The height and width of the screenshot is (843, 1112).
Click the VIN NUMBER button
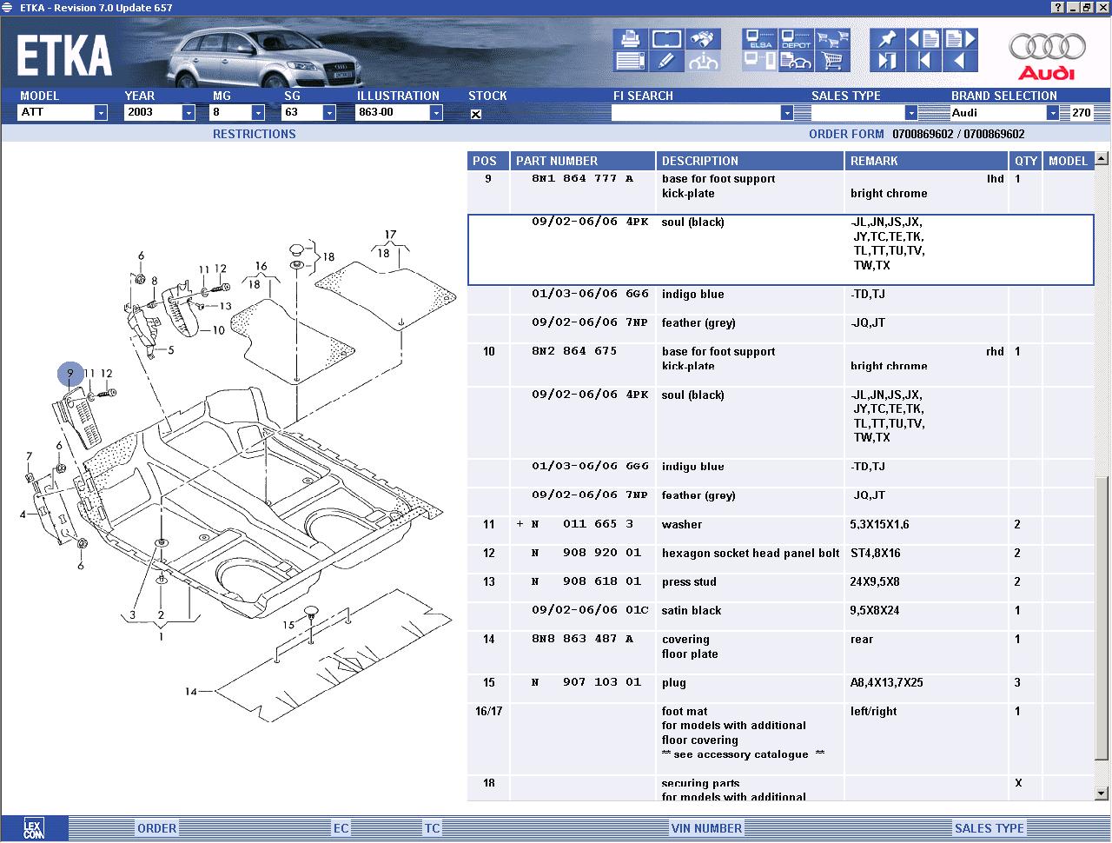coord(706,828)
